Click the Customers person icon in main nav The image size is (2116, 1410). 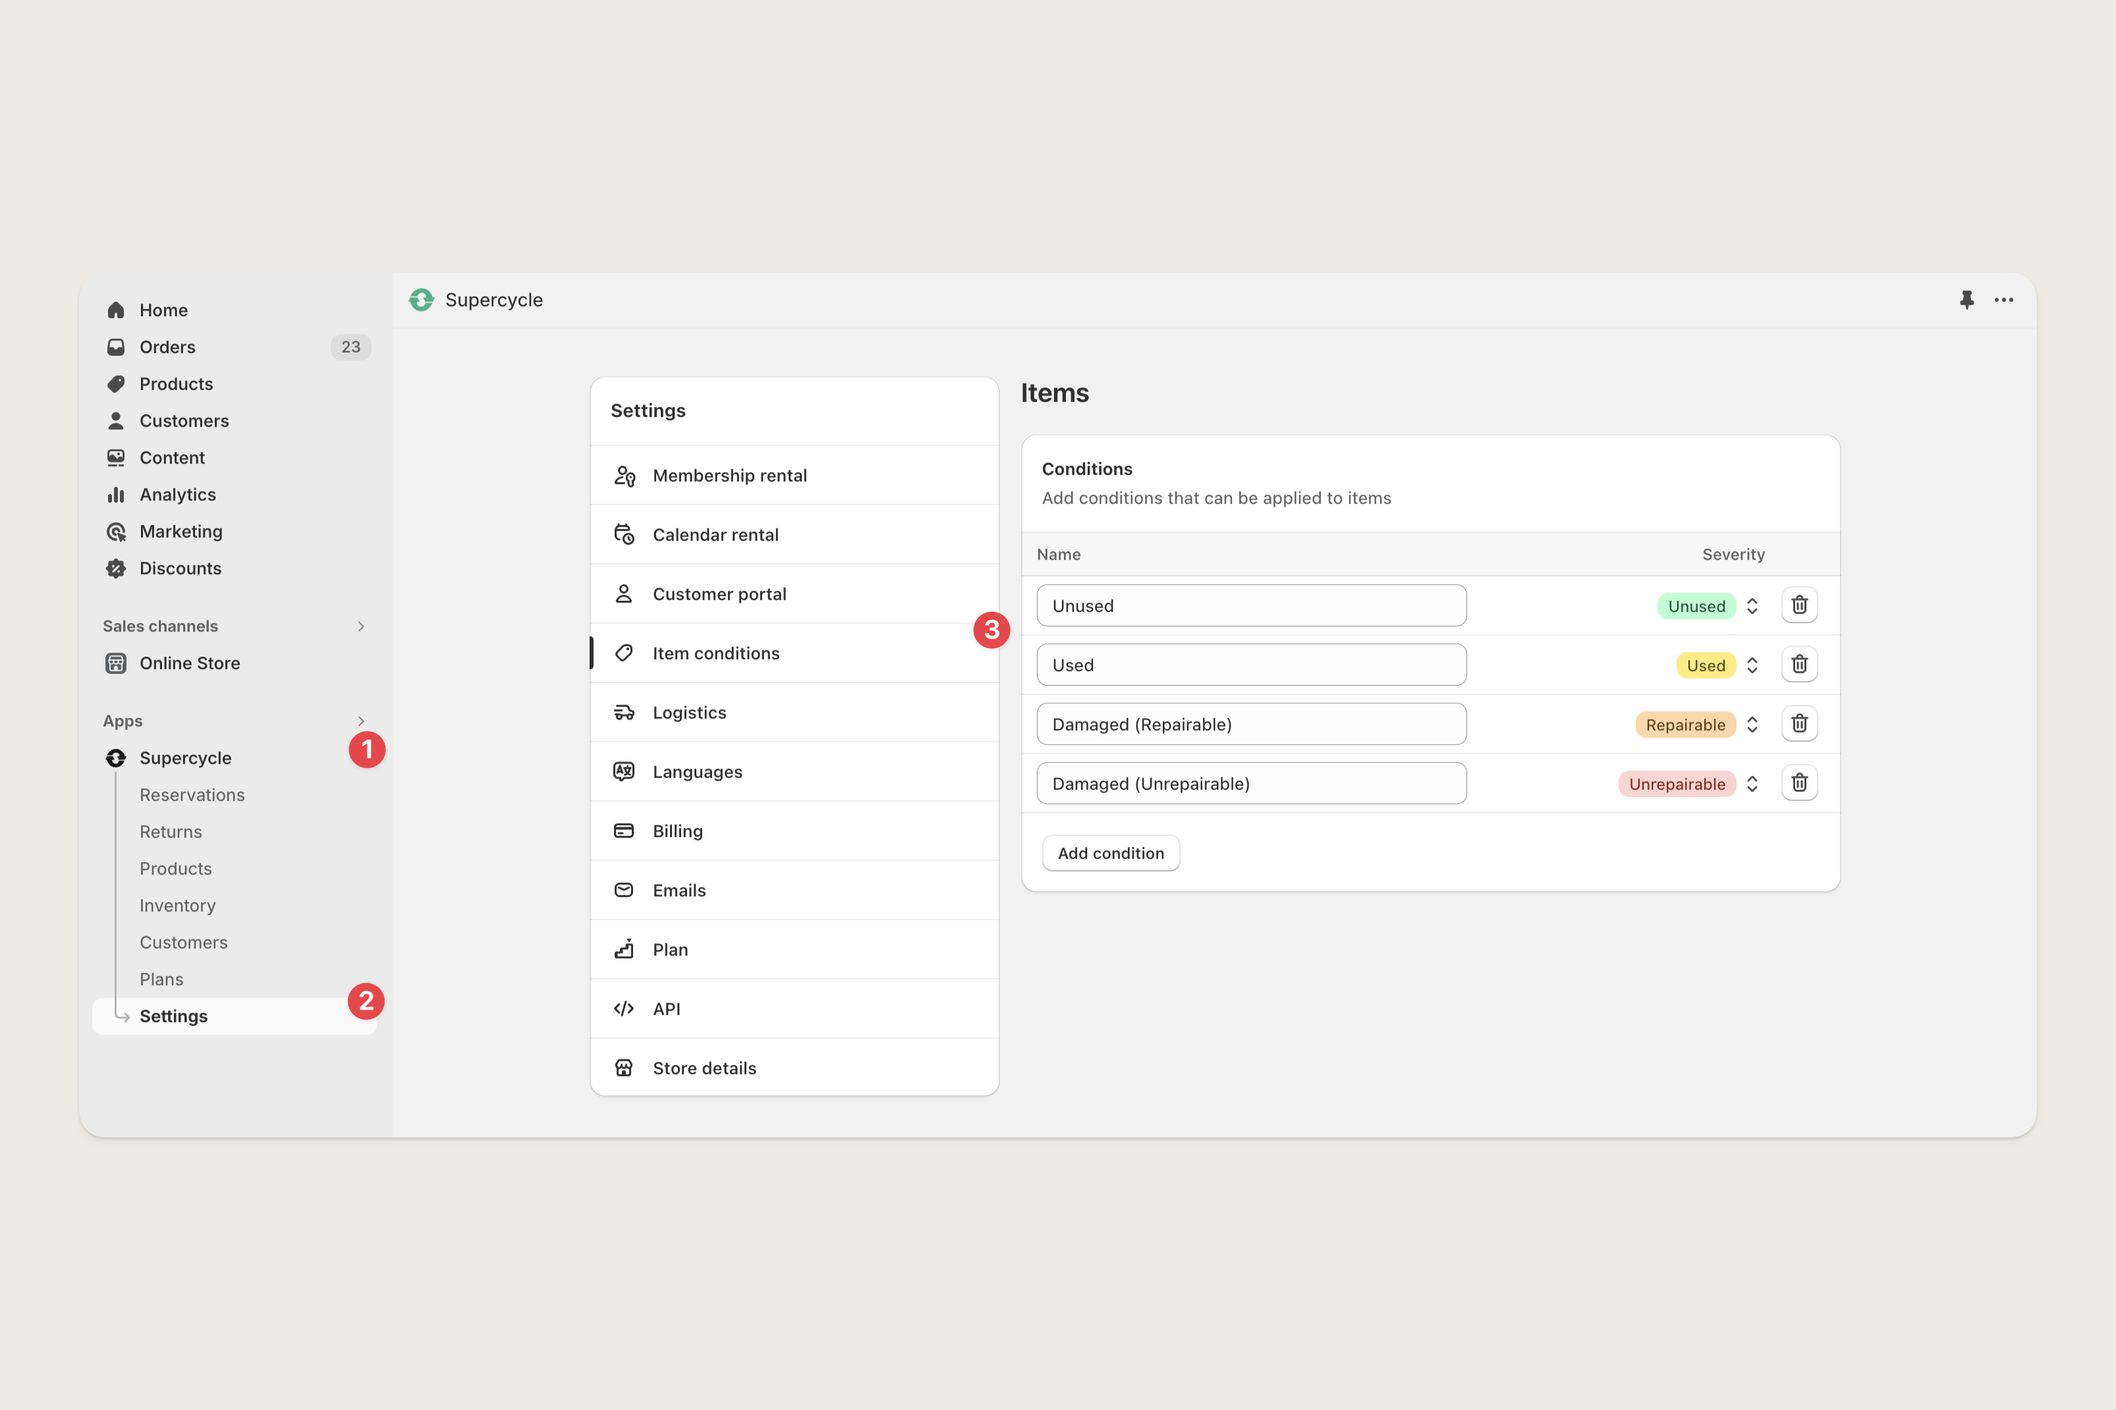pyautogui.click(x=116, y=421)
